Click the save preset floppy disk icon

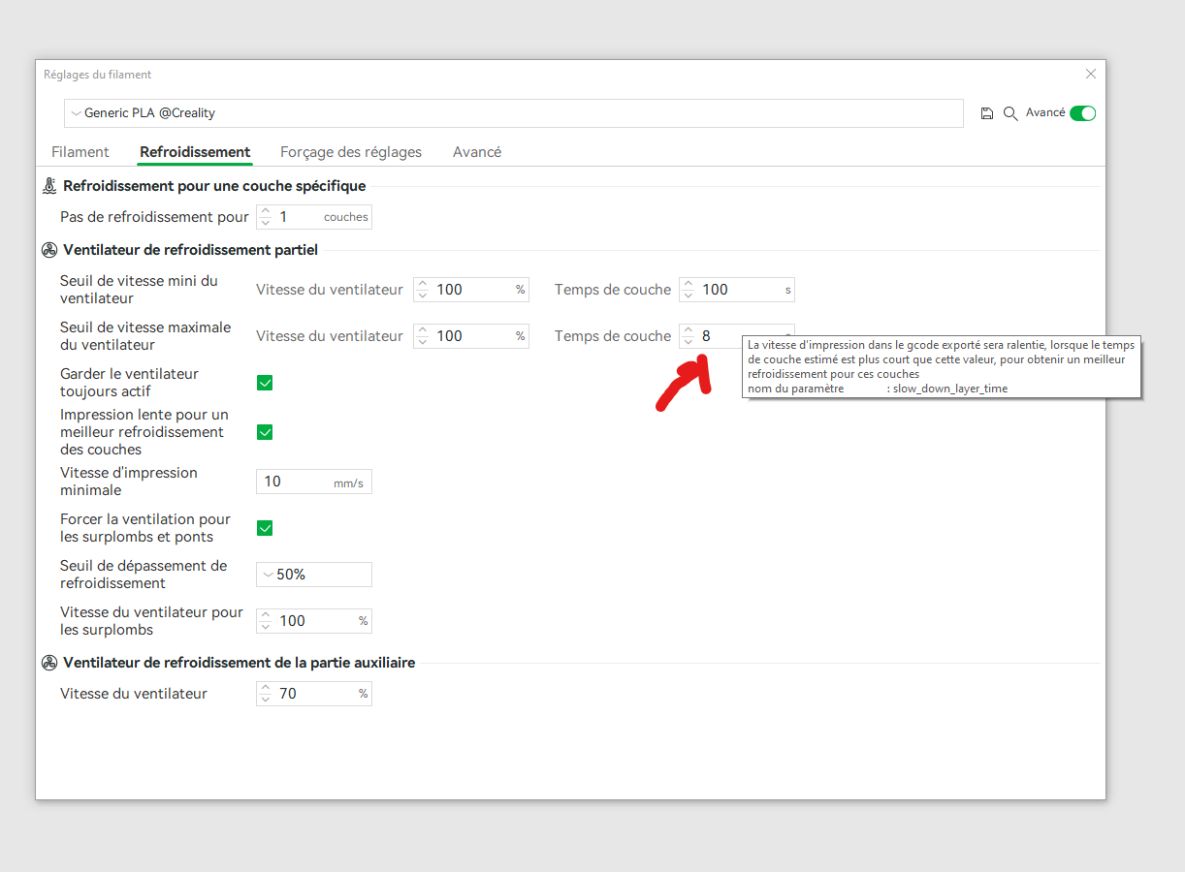pyautogui.click(x=987, y=113)
